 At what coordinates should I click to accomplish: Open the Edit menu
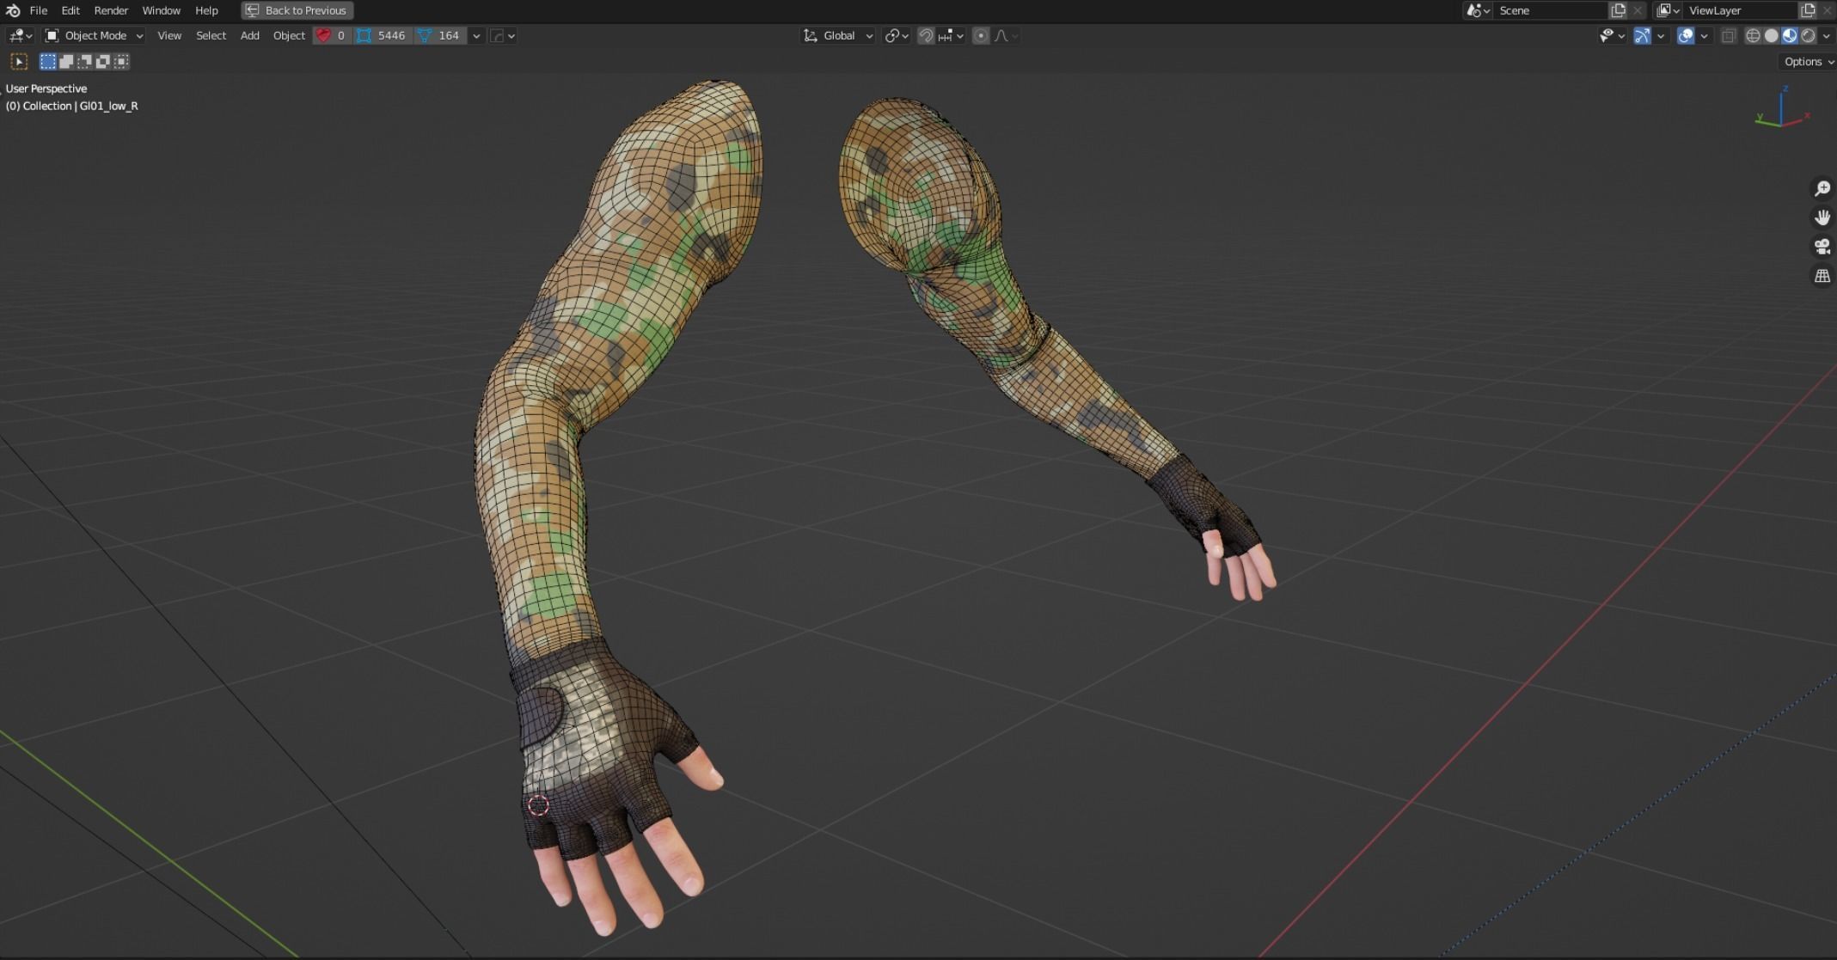click(x=70, y=10)
